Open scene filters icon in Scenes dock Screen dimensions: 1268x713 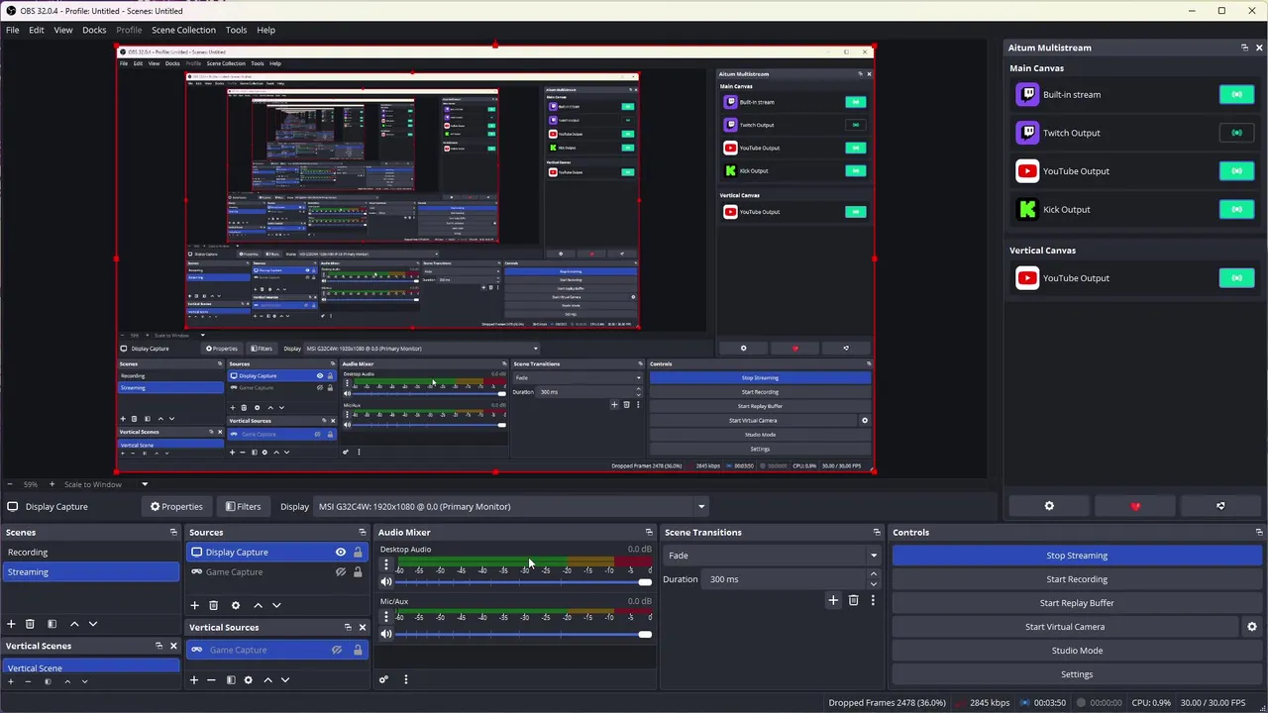click(52, 624)
